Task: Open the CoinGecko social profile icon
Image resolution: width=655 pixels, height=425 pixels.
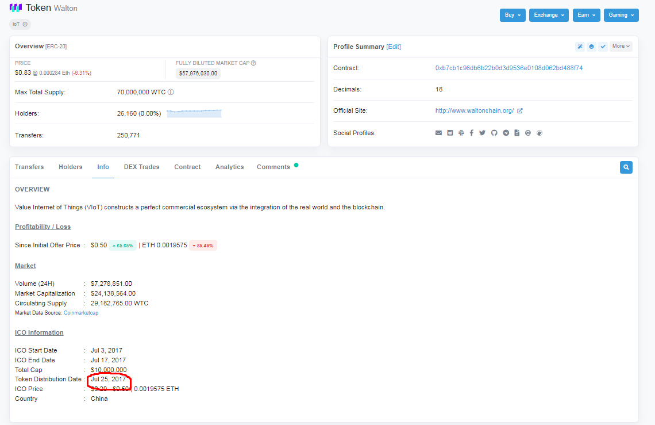Action: (x=540, y=133)
